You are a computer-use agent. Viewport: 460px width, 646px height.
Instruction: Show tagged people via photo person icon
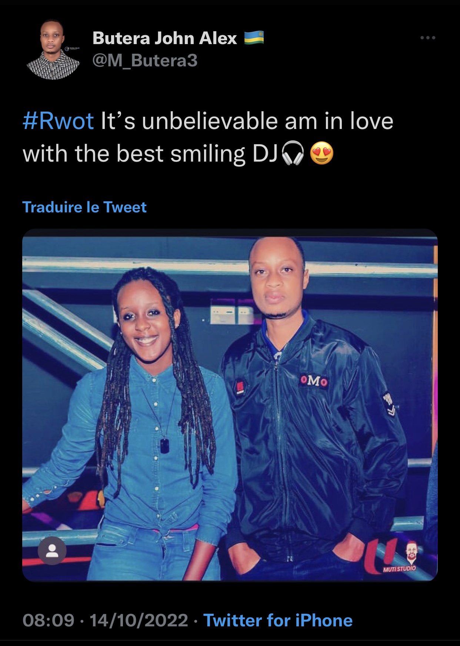tap(53, 550)
